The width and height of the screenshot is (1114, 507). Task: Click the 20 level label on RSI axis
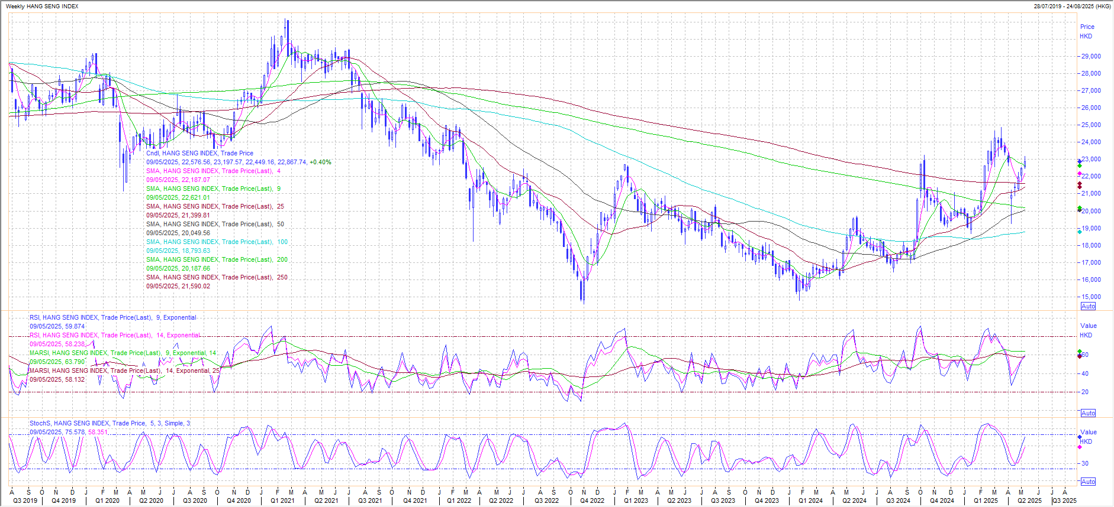point(1085,392)
